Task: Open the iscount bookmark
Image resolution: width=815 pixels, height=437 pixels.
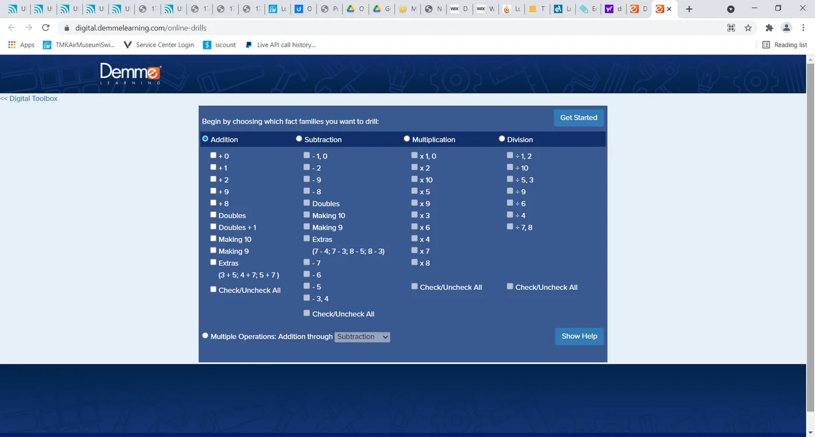Action: pyautogui.click(x=219, y=45)
